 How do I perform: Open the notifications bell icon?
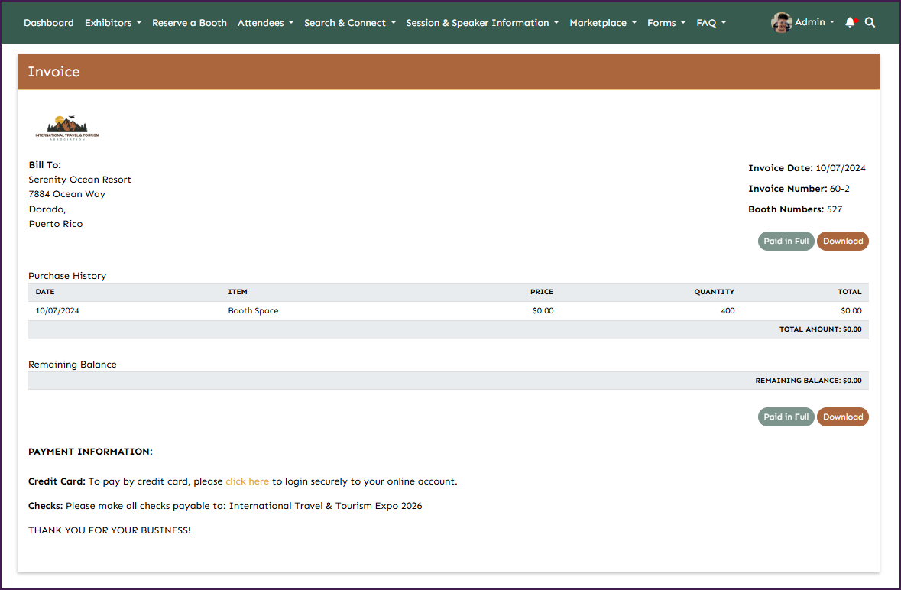(x=850, y=22)
